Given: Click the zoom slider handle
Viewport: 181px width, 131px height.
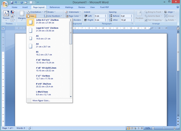Looking at the screenshot, I should tap(164, 128).
